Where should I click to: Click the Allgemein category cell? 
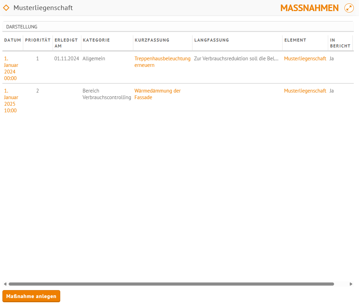pos(94,59)
